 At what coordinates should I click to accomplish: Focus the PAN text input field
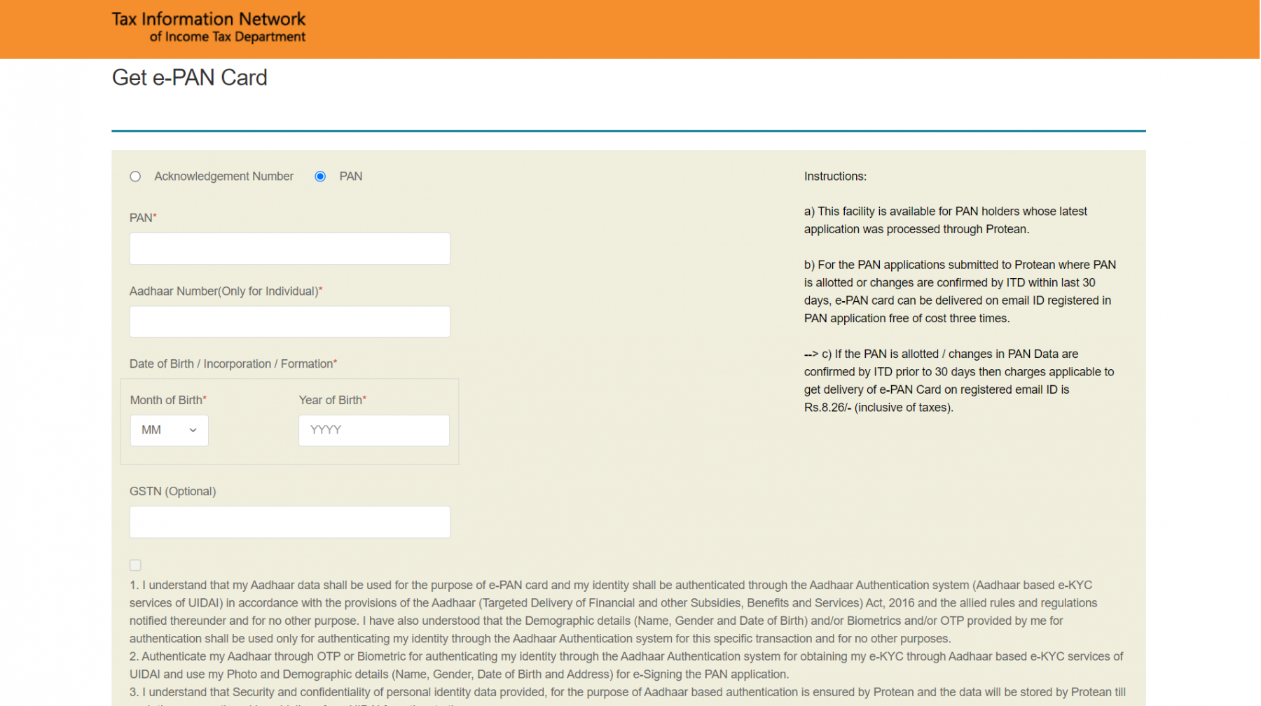coord(289,249)
